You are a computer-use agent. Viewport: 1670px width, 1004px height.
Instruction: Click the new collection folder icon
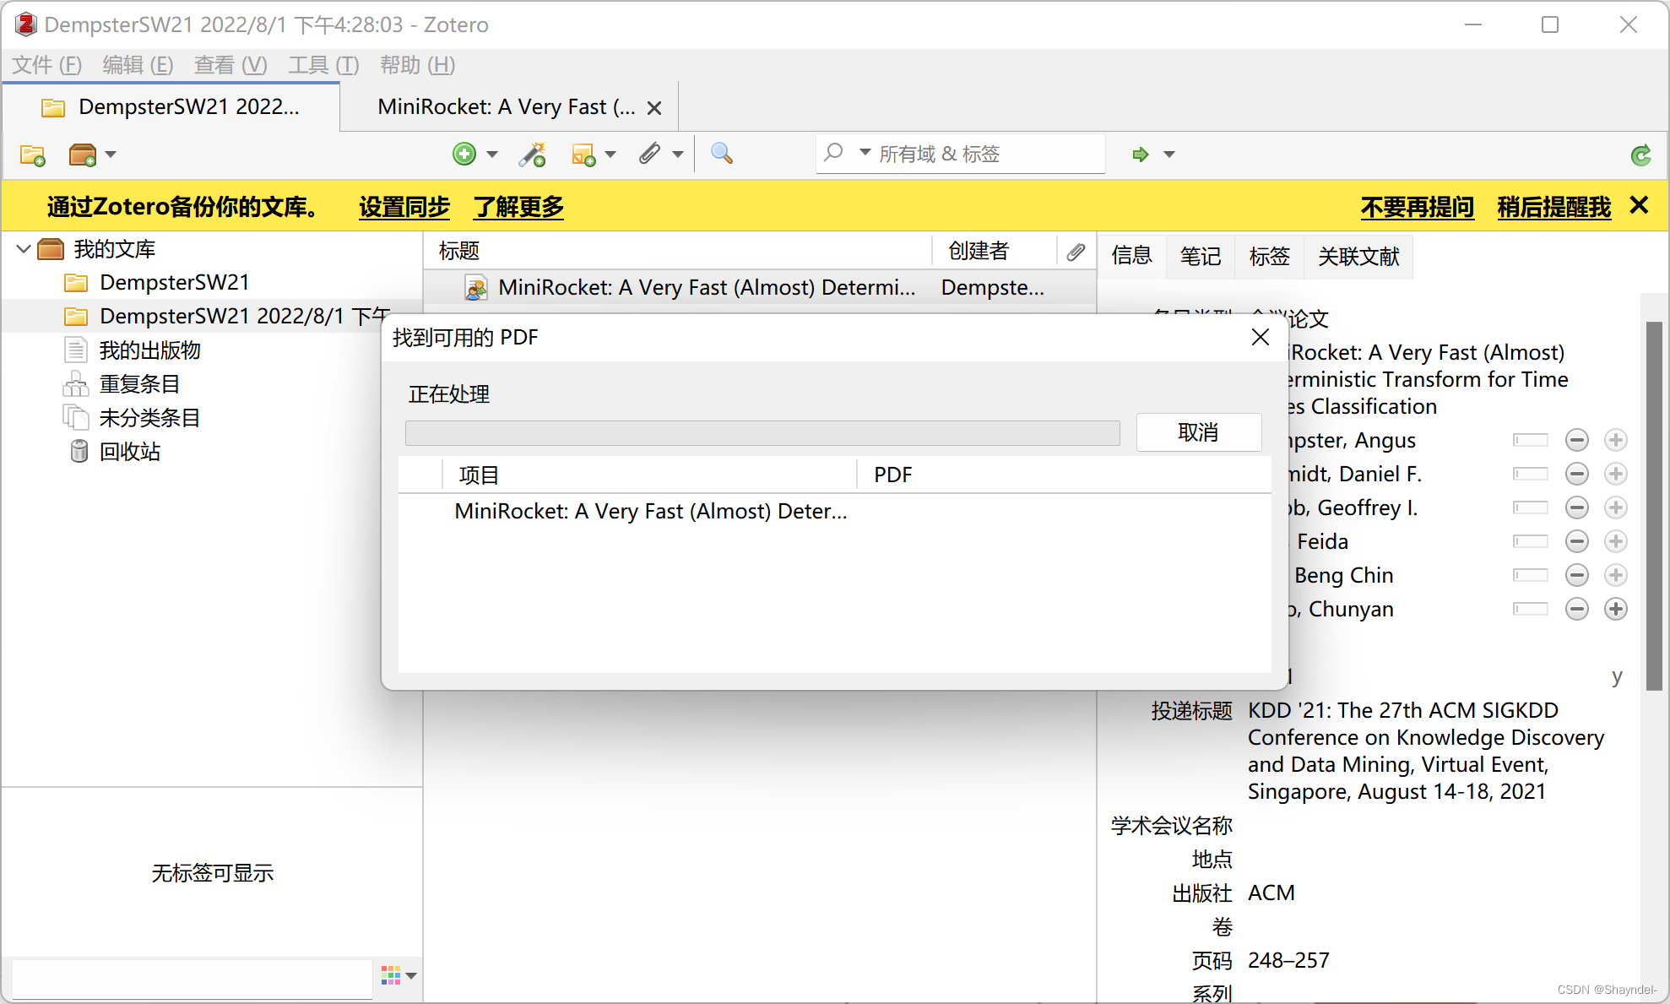coord(33,155)
